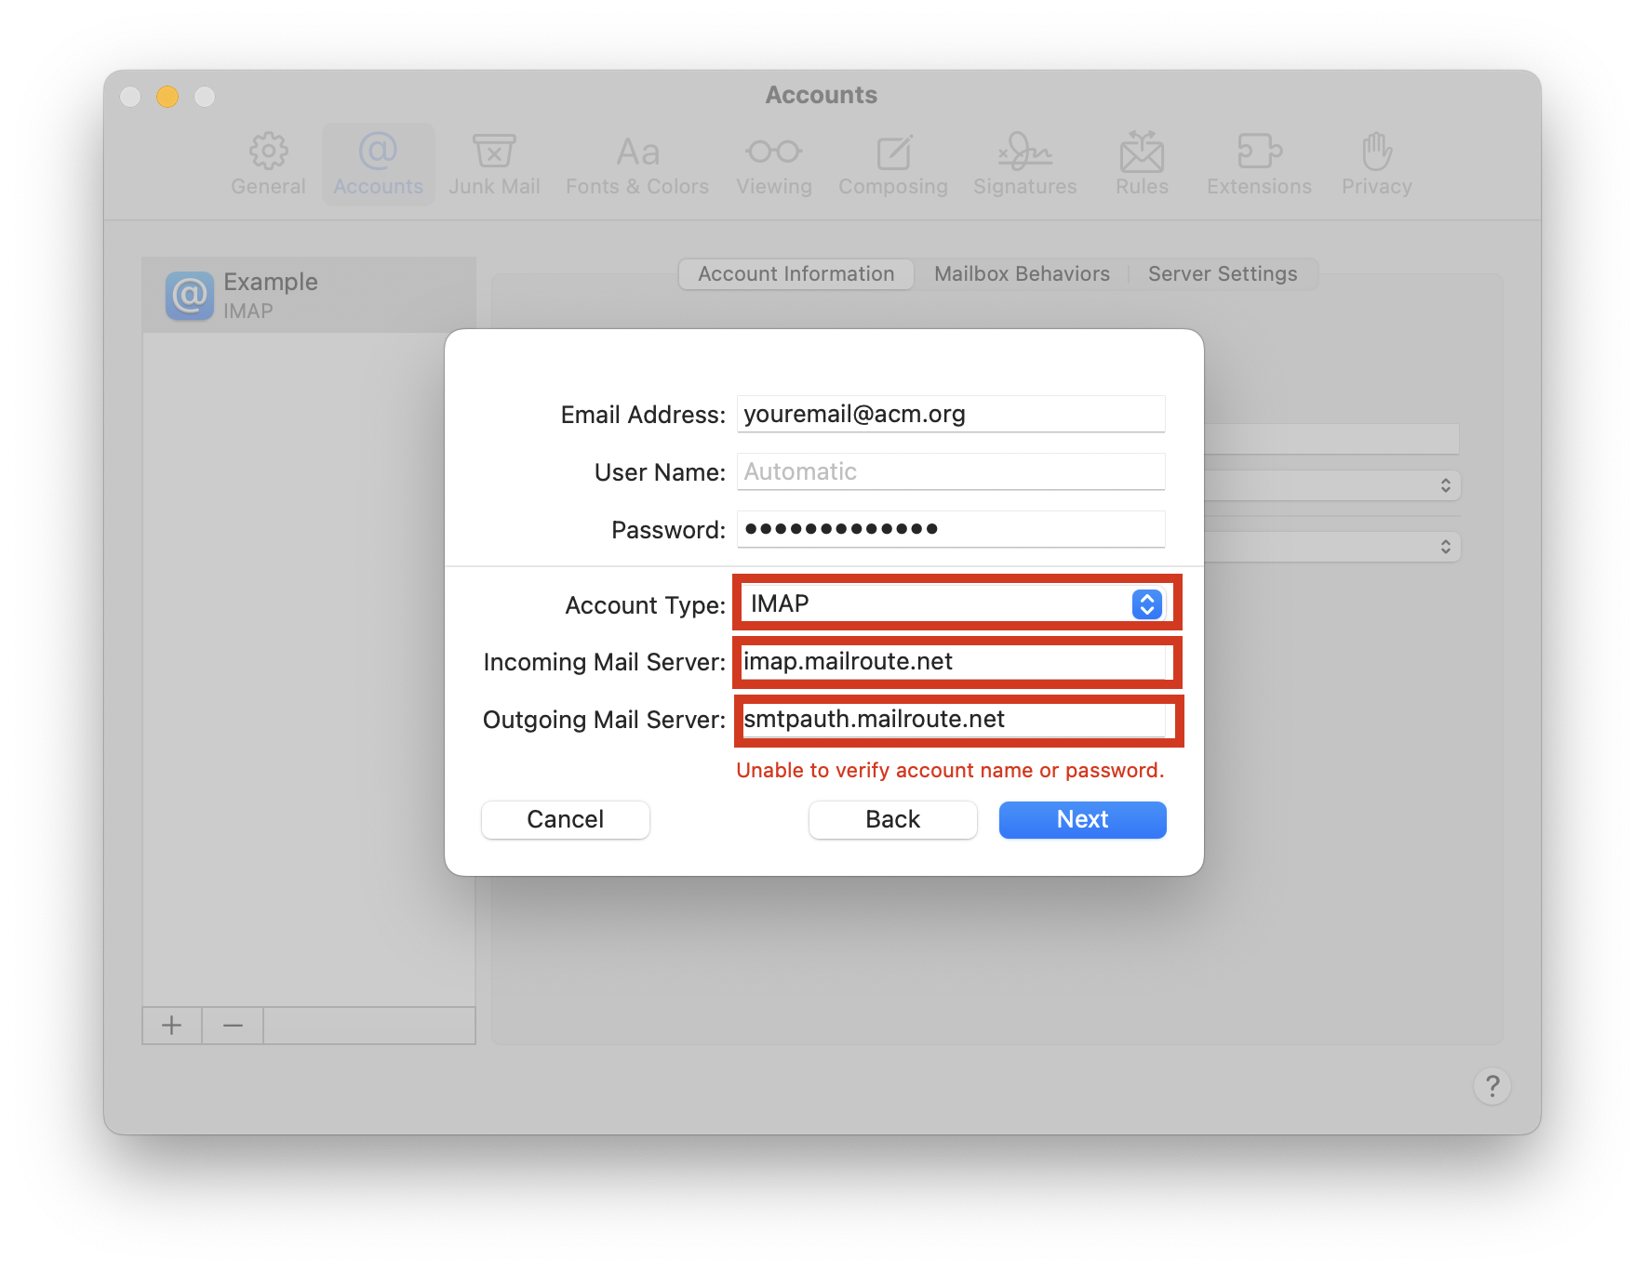Viewport: 1645px width, 1272px height.
Task: Add account with the plus button
Action: pos(172,1026)
